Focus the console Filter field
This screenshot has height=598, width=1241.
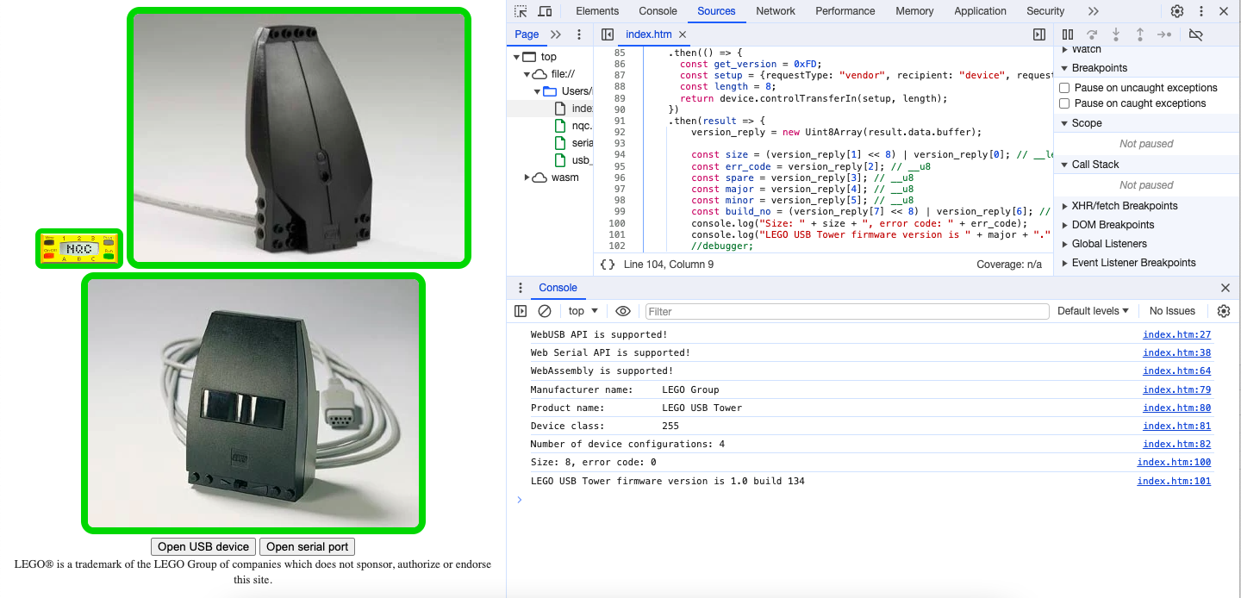[846, 311]
